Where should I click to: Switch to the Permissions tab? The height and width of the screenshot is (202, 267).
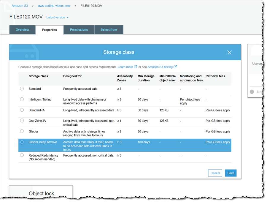pos(79,30)
